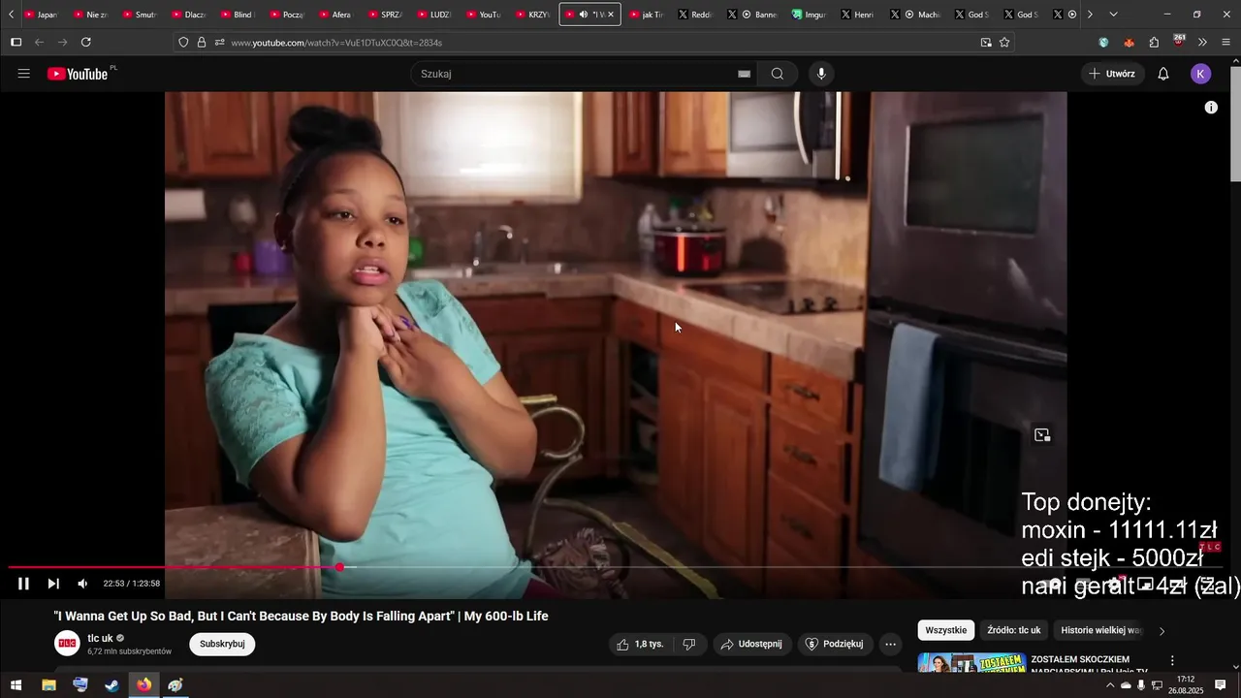The height and width of the screenshot is (698, 1241).
Task: Click the magnifying glass search button
Action: pos(778,74)
